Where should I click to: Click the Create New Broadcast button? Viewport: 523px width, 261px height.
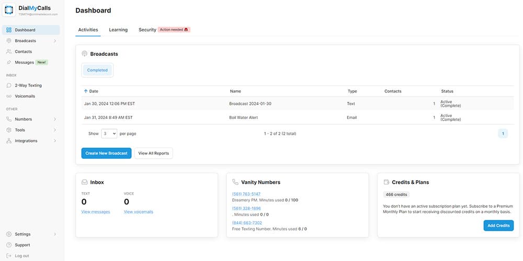[x=106, y=153]
